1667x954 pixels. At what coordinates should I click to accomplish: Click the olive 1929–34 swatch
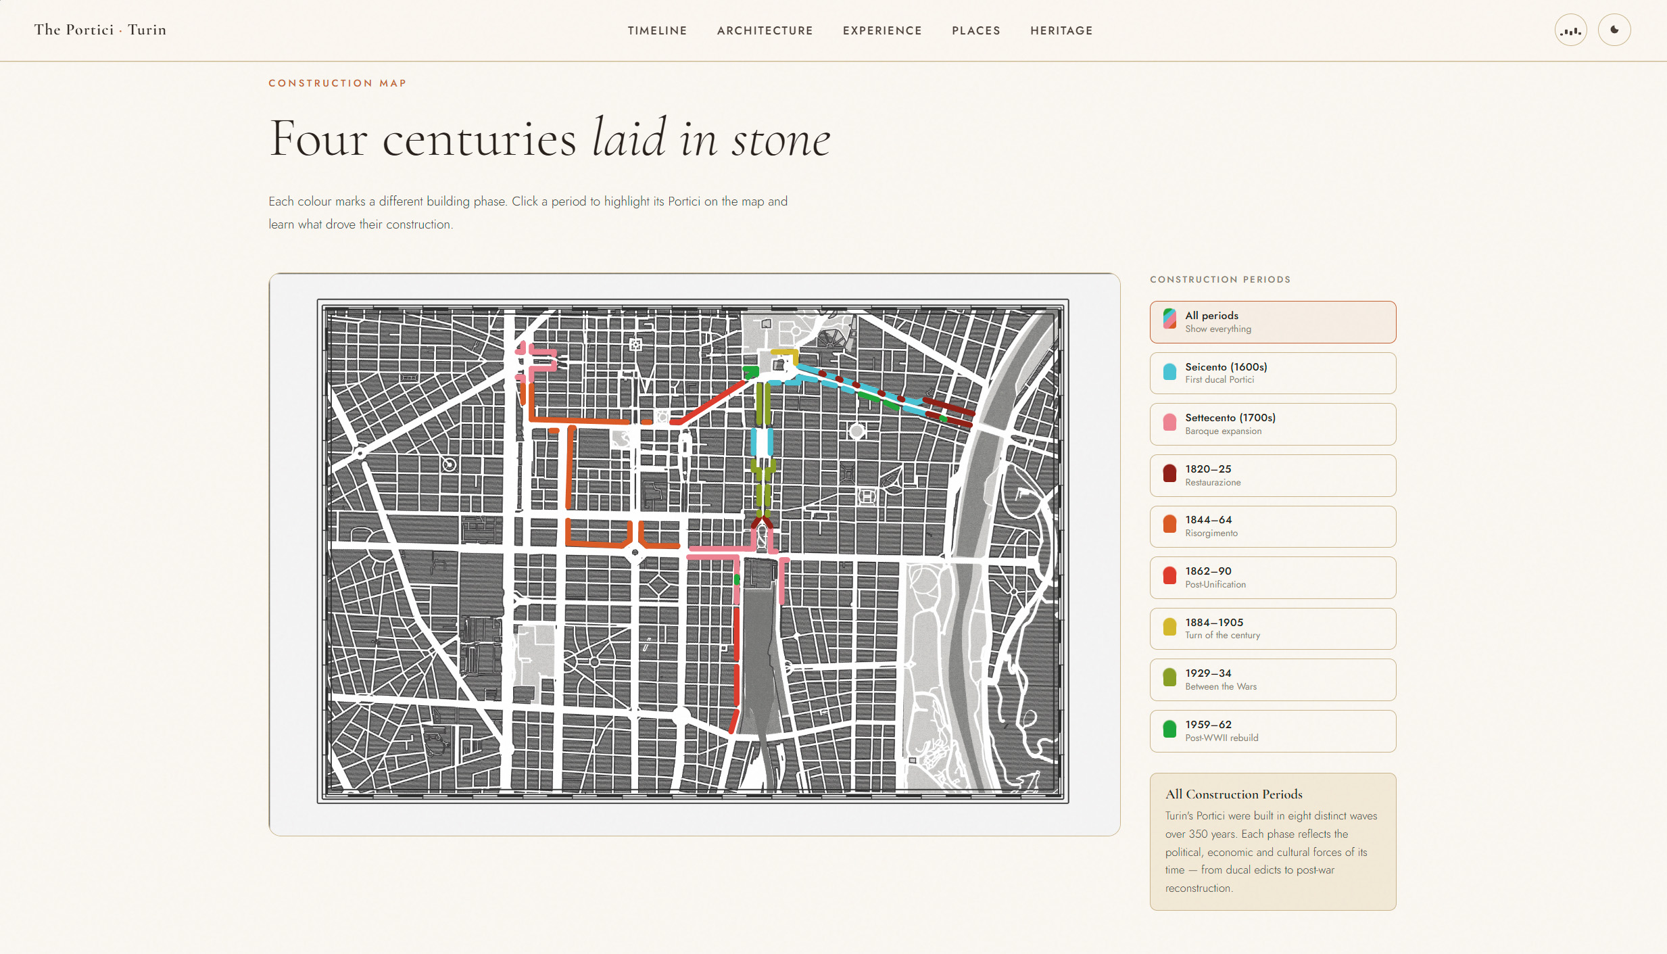tap(1169, 677)
